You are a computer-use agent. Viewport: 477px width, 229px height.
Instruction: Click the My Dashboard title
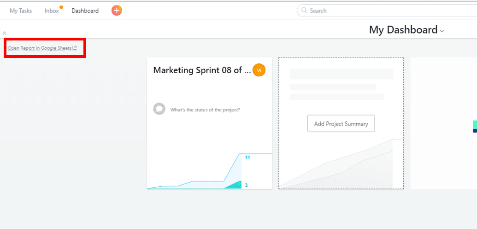point(403,30)
